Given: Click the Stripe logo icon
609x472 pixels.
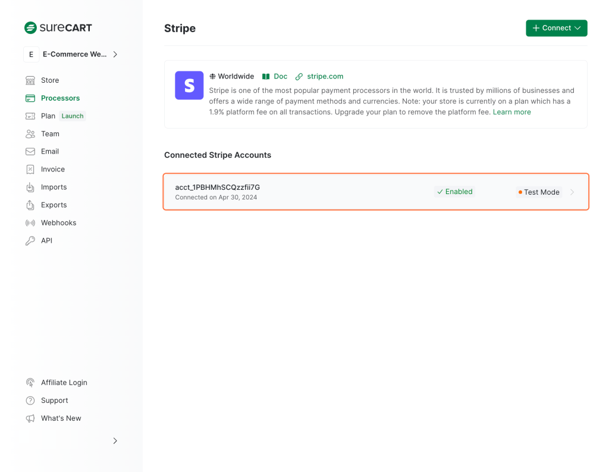Looking at the screenshot, I should (x=189, y=86).
